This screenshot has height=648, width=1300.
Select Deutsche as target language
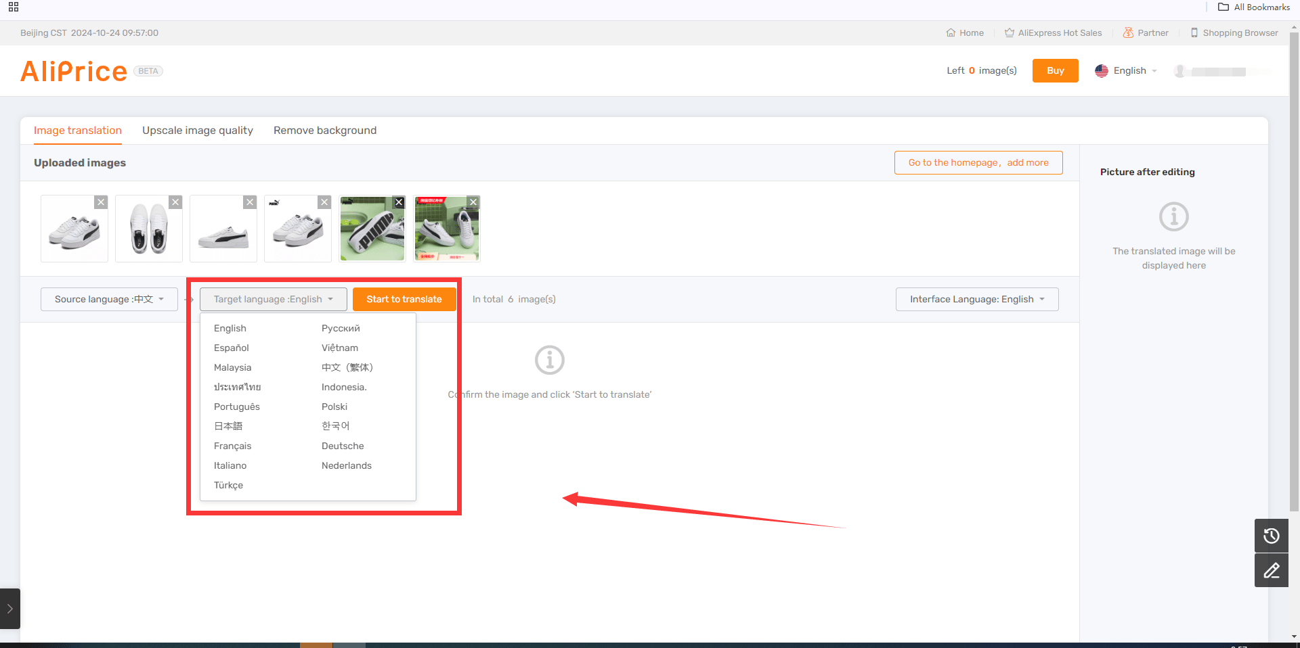click(x=343, y=446)
